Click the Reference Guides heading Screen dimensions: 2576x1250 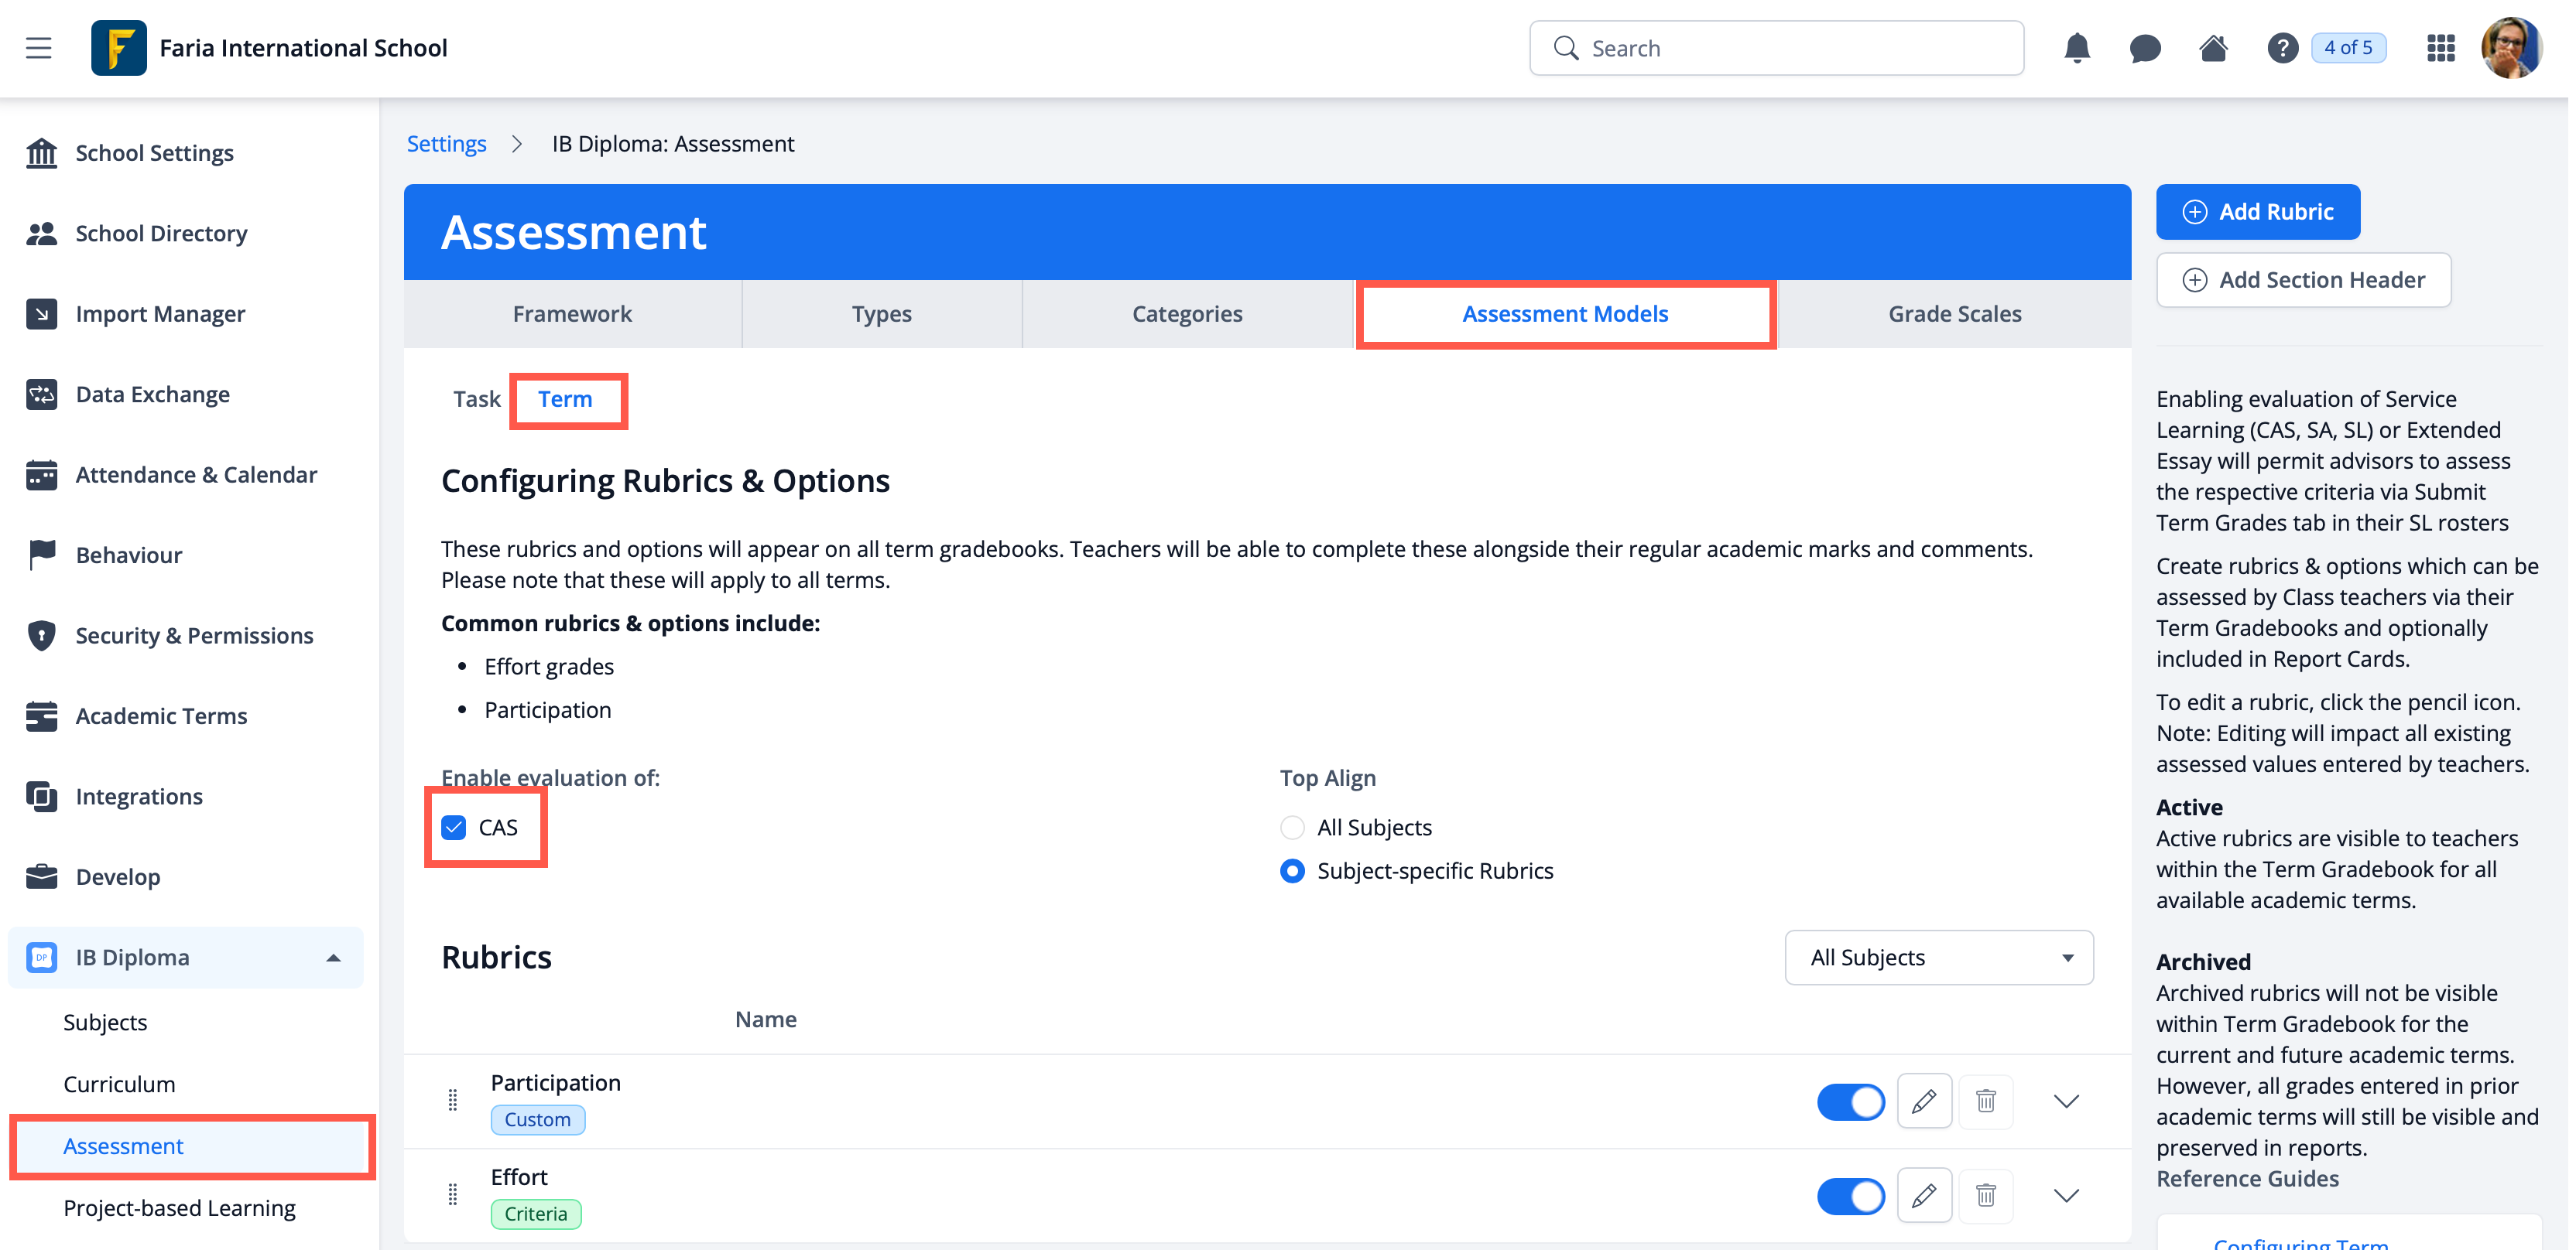point(2247,1179)
